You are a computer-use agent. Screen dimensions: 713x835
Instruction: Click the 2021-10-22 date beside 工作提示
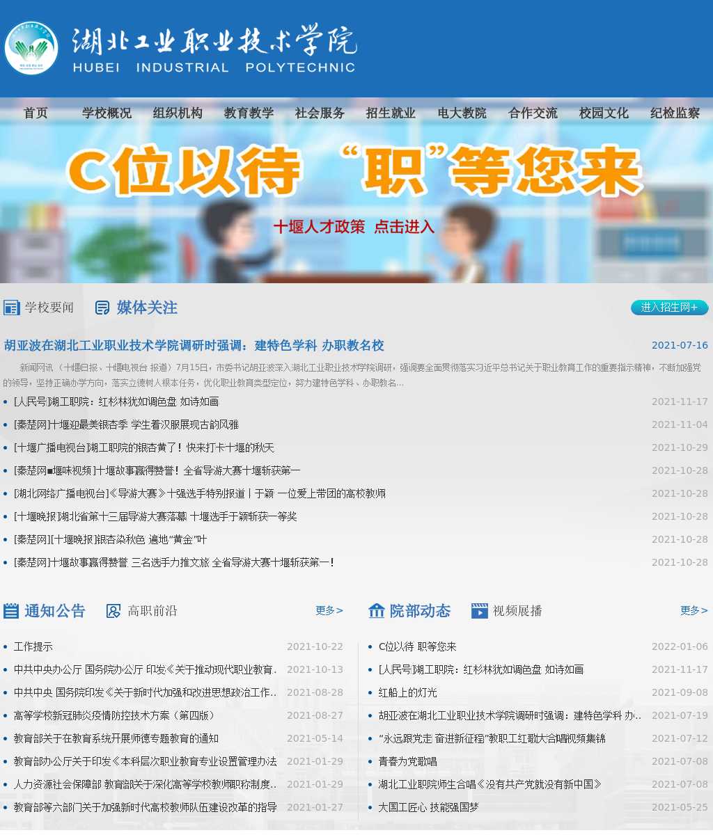[x=315, y=646]
